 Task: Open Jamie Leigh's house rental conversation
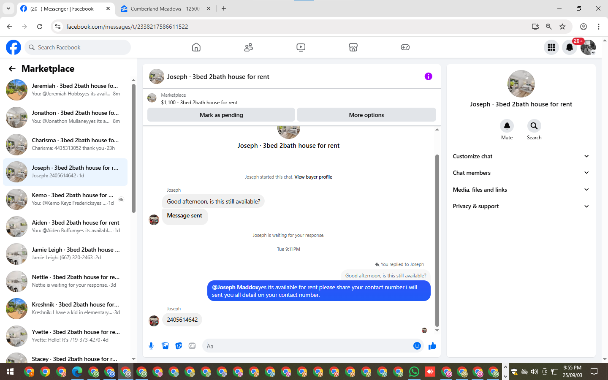[x=65, y=254]
